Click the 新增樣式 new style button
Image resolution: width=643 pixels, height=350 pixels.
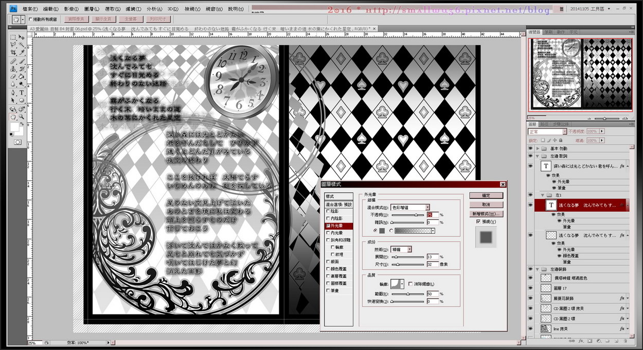[486, 214]
